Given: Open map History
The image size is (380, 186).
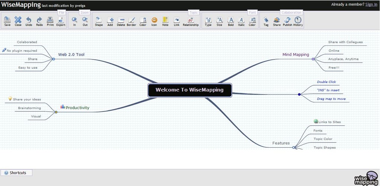Looking at the screenshot, I should (x=298, y=21).
